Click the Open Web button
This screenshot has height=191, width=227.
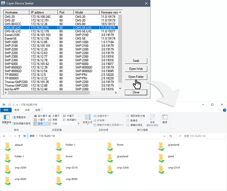click(x=136, y=69)
